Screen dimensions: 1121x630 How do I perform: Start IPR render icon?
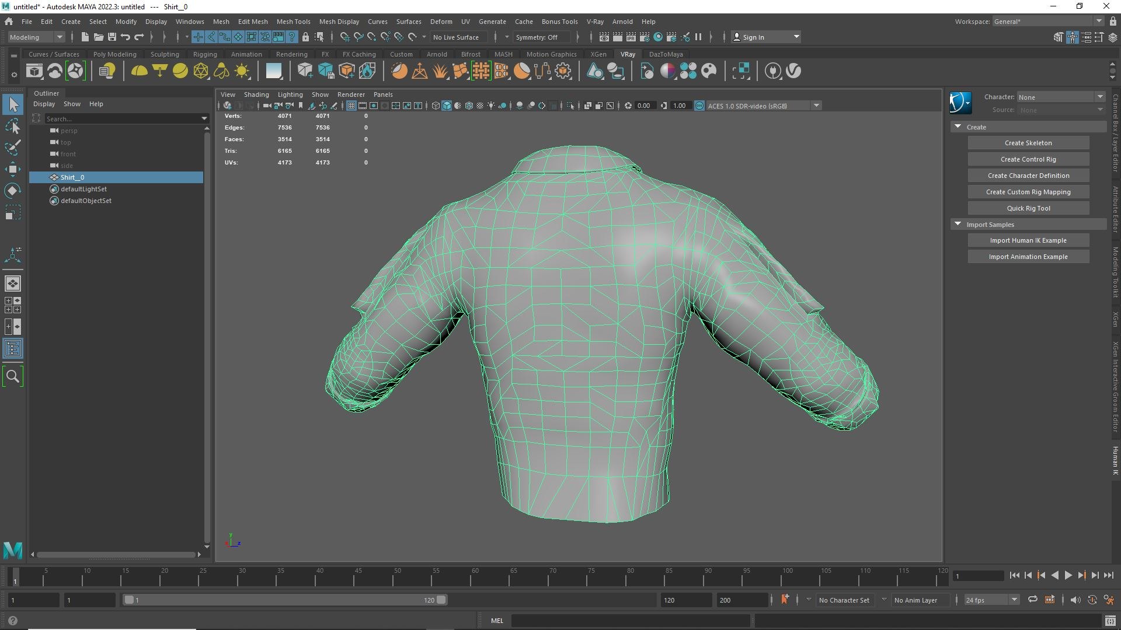(x=631, y=37)
